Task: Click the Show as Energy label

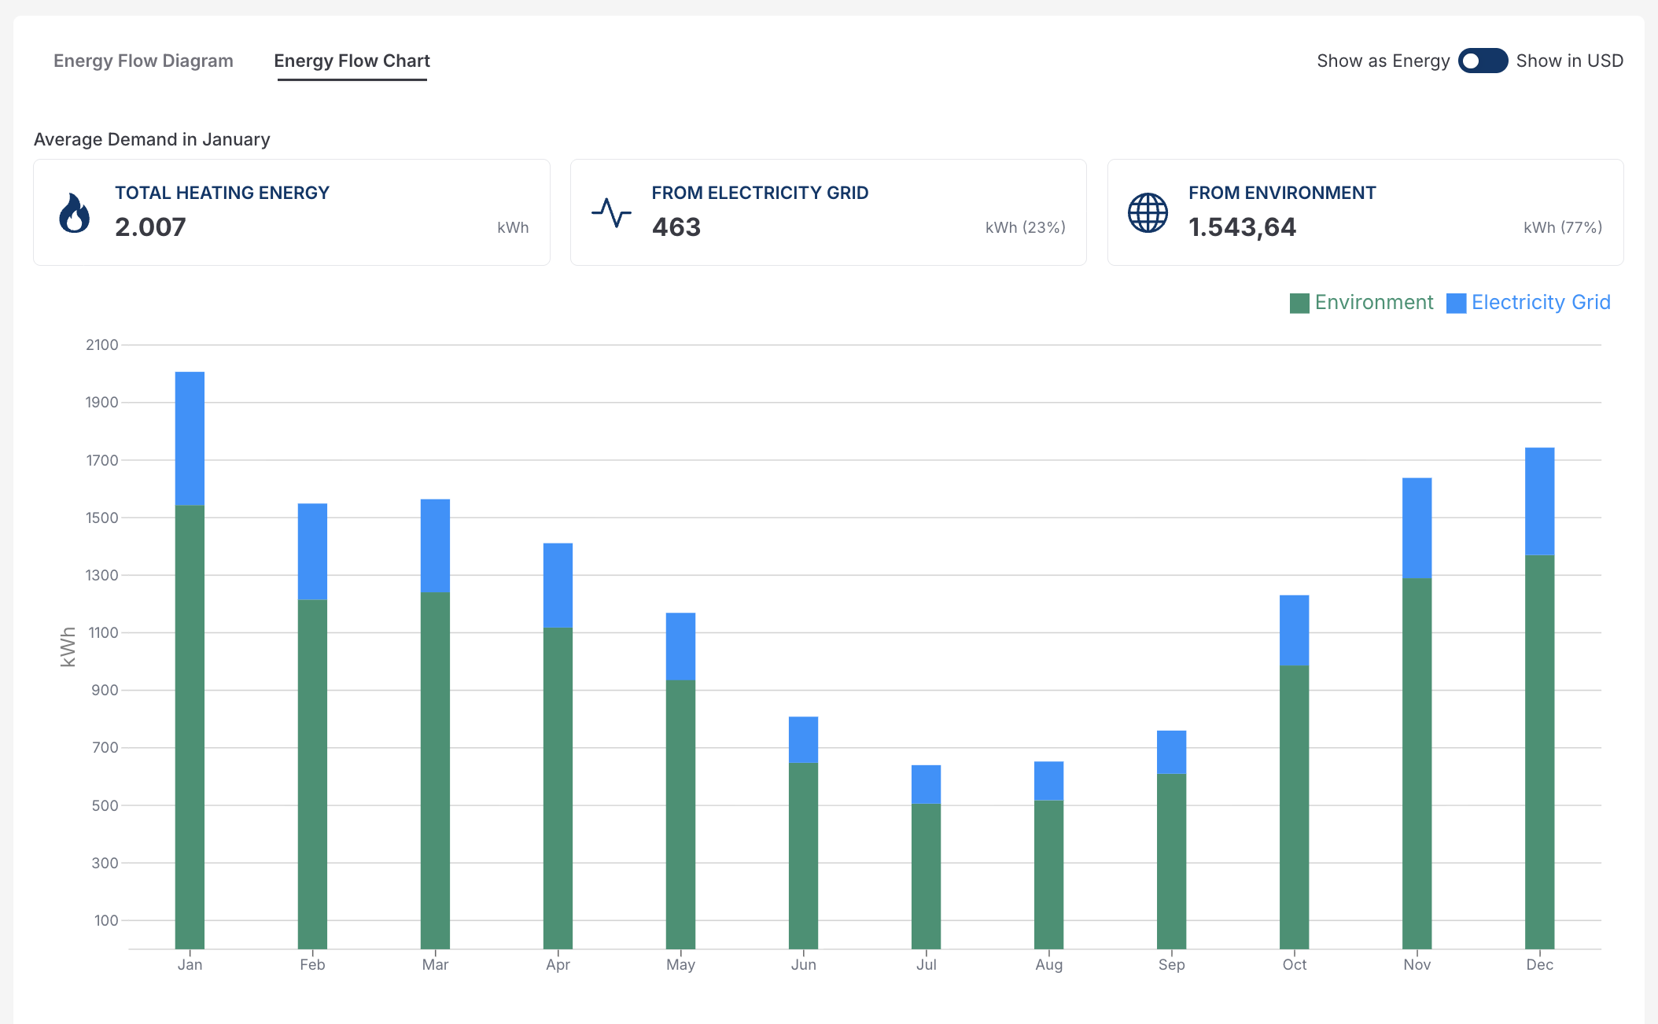Action: coord(1383,61)
